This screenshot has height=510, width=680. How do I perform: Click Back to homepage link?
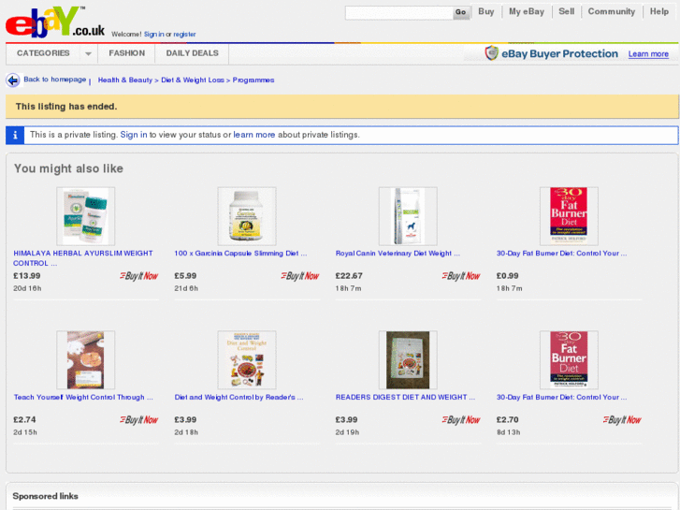coord(54,80)
